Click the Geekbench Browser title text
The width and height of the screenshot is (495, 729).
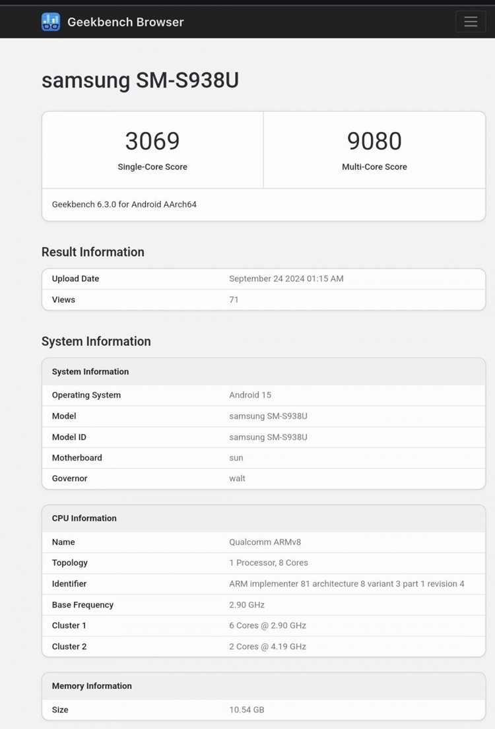[x=125, y=22]
